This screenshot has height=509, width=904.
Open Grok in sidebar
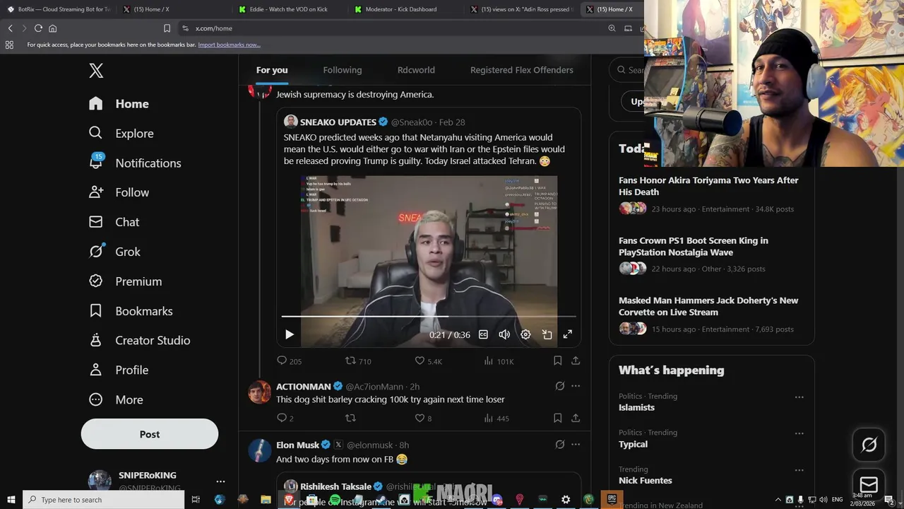[114, 252]
